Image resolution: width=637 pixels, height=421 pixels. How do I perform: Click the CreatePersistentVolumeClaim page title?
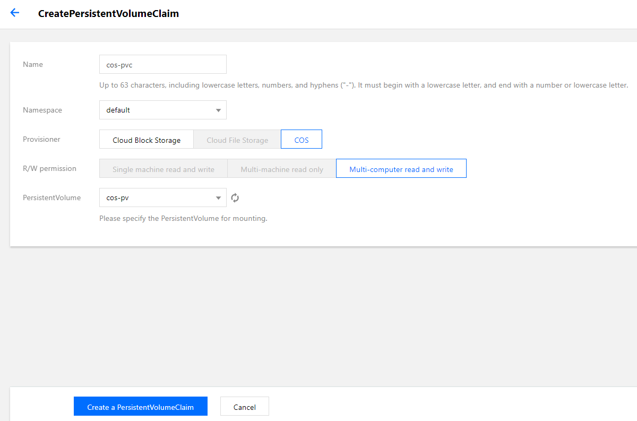coord(108,14)
